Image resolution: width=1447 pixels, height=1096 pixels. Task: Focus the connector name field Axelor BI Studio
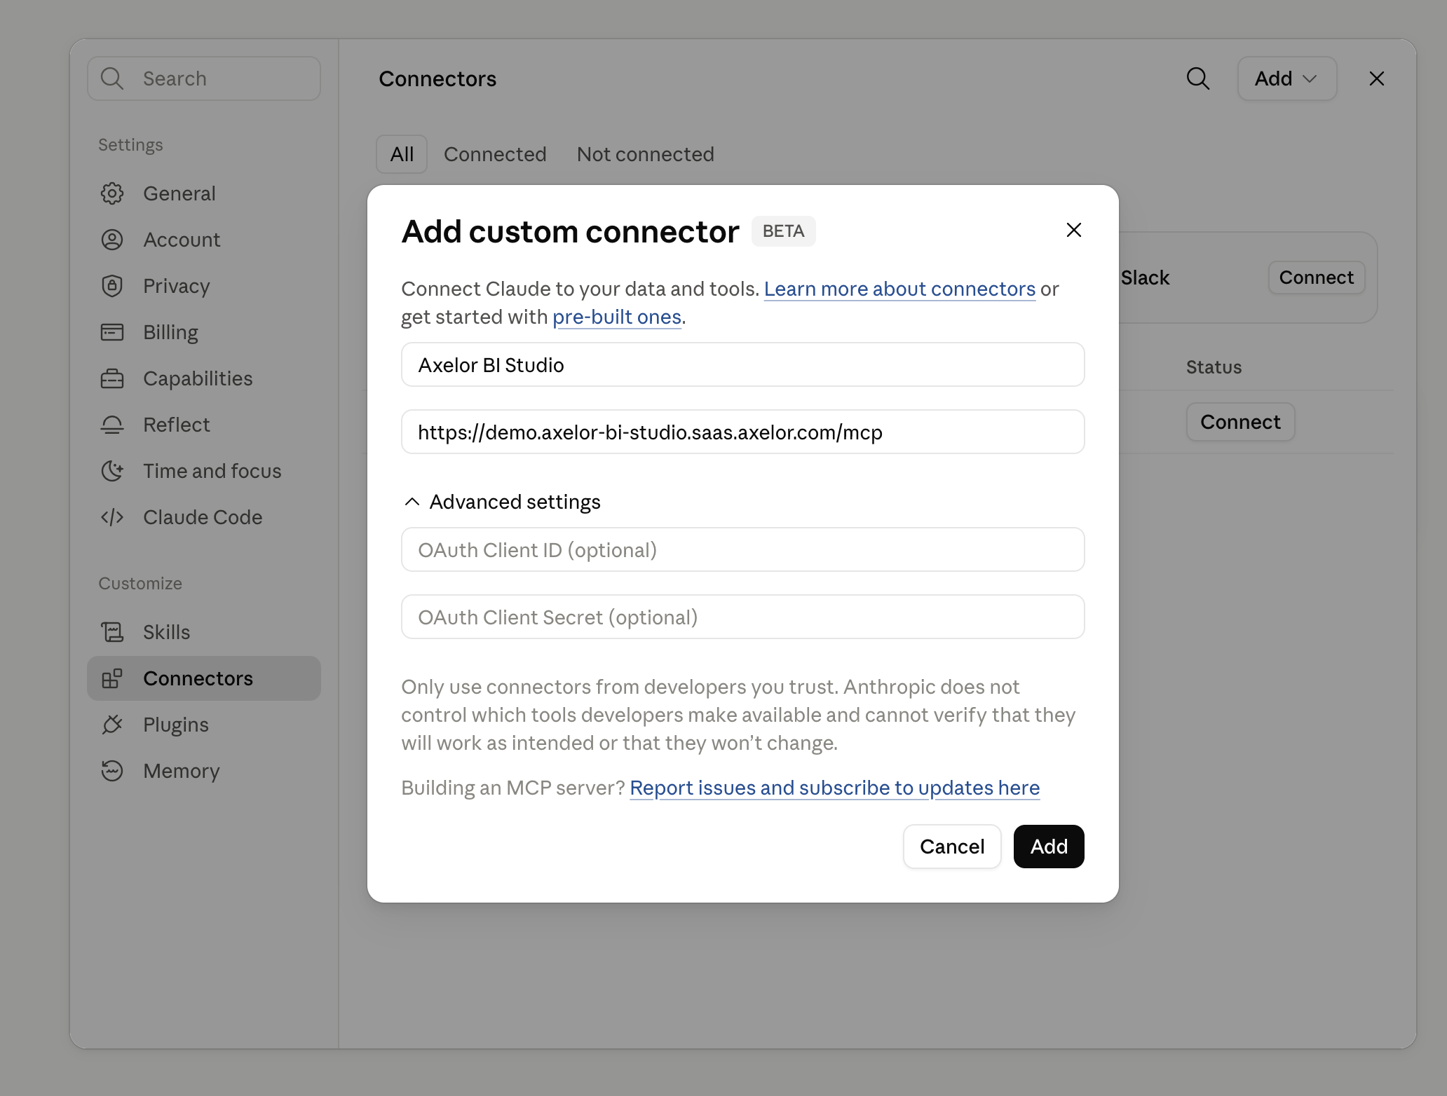pos(743,364)
